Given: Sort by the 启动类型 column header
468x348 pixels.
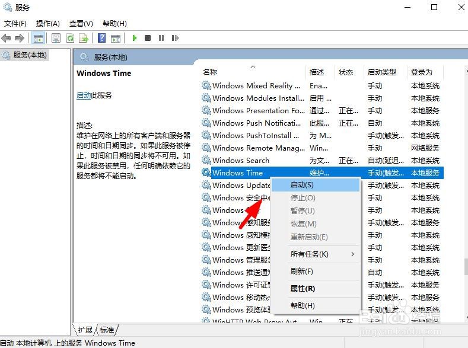Looking at the screenshot, I should pos(386,72).
